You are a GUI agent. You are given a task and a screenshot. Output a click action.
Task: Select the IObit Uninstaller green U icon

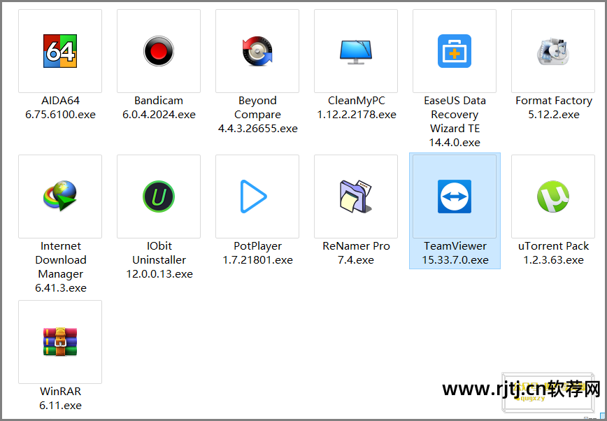tap(159, 197)
